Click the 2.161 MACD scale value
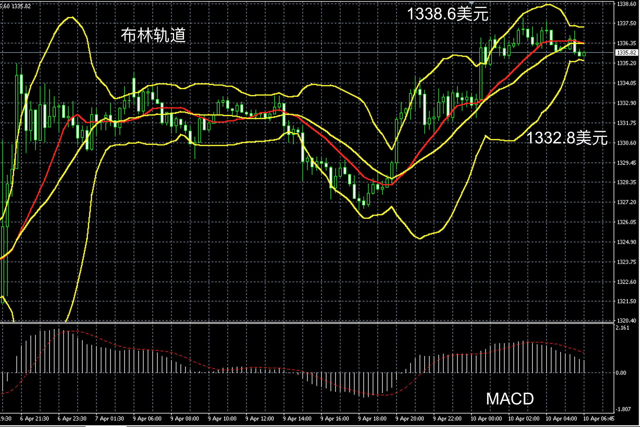Viewport: 640px width, 427px height. coord(622,328)
